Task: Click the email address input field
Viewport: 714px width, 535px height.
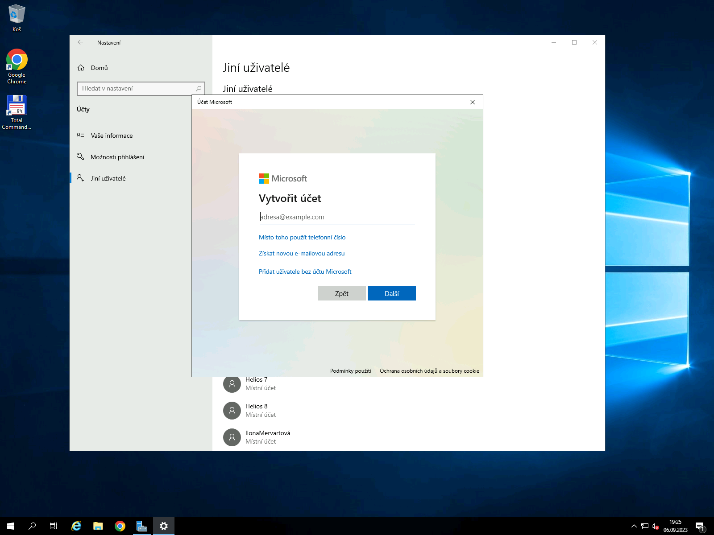Action: [x=337, y=217]
